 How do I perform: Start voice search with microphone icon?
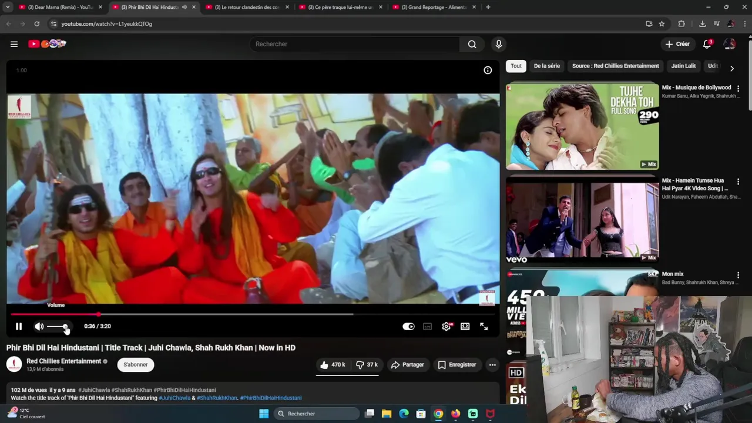499,44
